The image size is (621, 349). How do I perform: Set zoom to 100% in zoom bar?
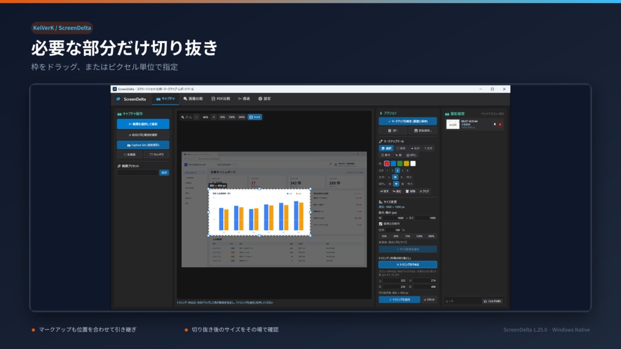coord(232,117)
